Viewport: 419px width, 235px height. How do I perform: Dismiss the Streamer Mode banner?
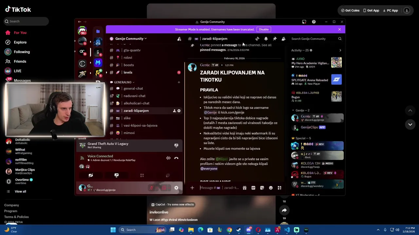[339, 29]
